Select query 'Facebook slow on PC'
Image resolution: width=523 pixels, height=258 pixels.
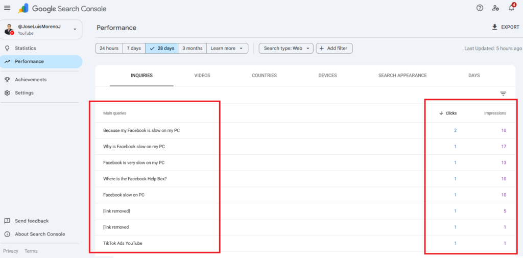pyautogui.click(x=124, y=195)
